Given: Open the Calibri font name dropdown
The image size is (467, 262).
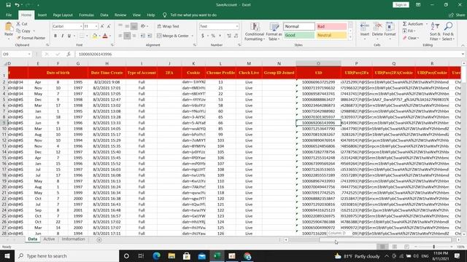Looking at the screenshot, I should (81, 26).
